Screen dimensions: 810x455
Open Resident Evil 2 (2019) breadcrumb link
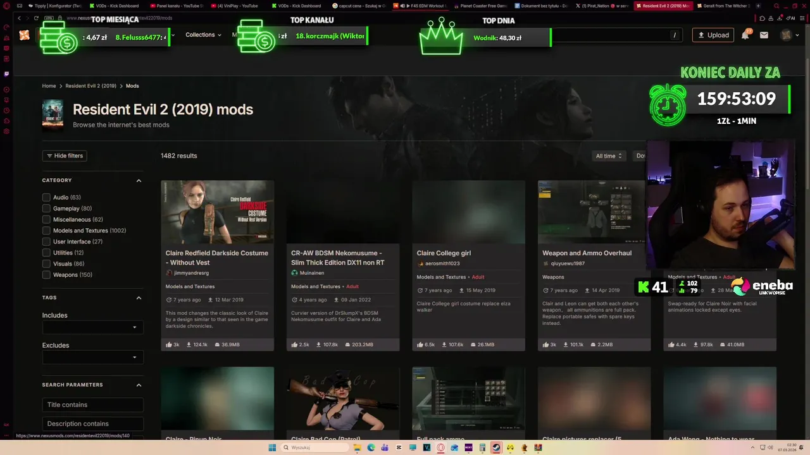[90, 86]
